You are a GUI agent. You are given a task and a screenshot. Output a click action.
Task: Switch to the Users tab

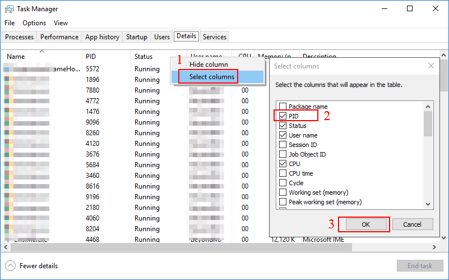162,37
